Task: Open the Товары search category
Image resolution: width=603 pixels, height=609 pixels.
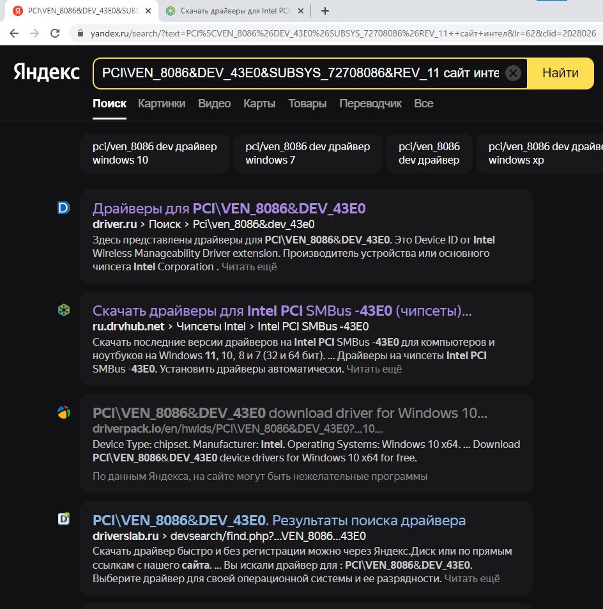Action: [x=307, y=104]
